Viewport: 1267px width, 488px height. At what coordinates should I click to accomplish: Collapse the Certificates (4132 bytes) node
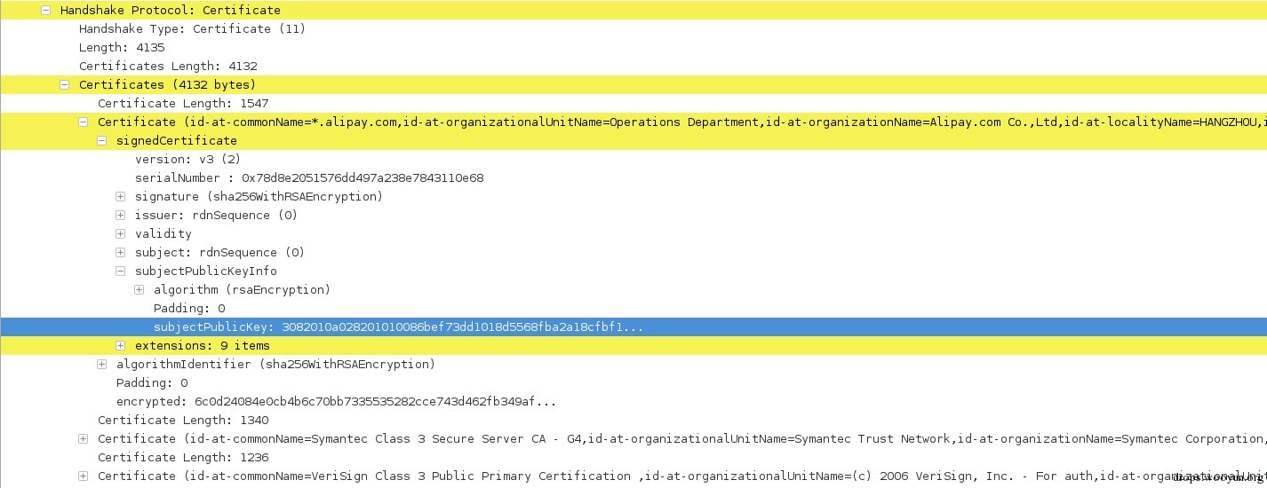pyautogui.click(x=64, y=84)
